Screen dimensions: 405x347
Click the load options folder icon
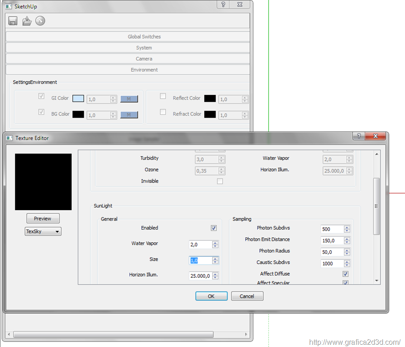27,21
